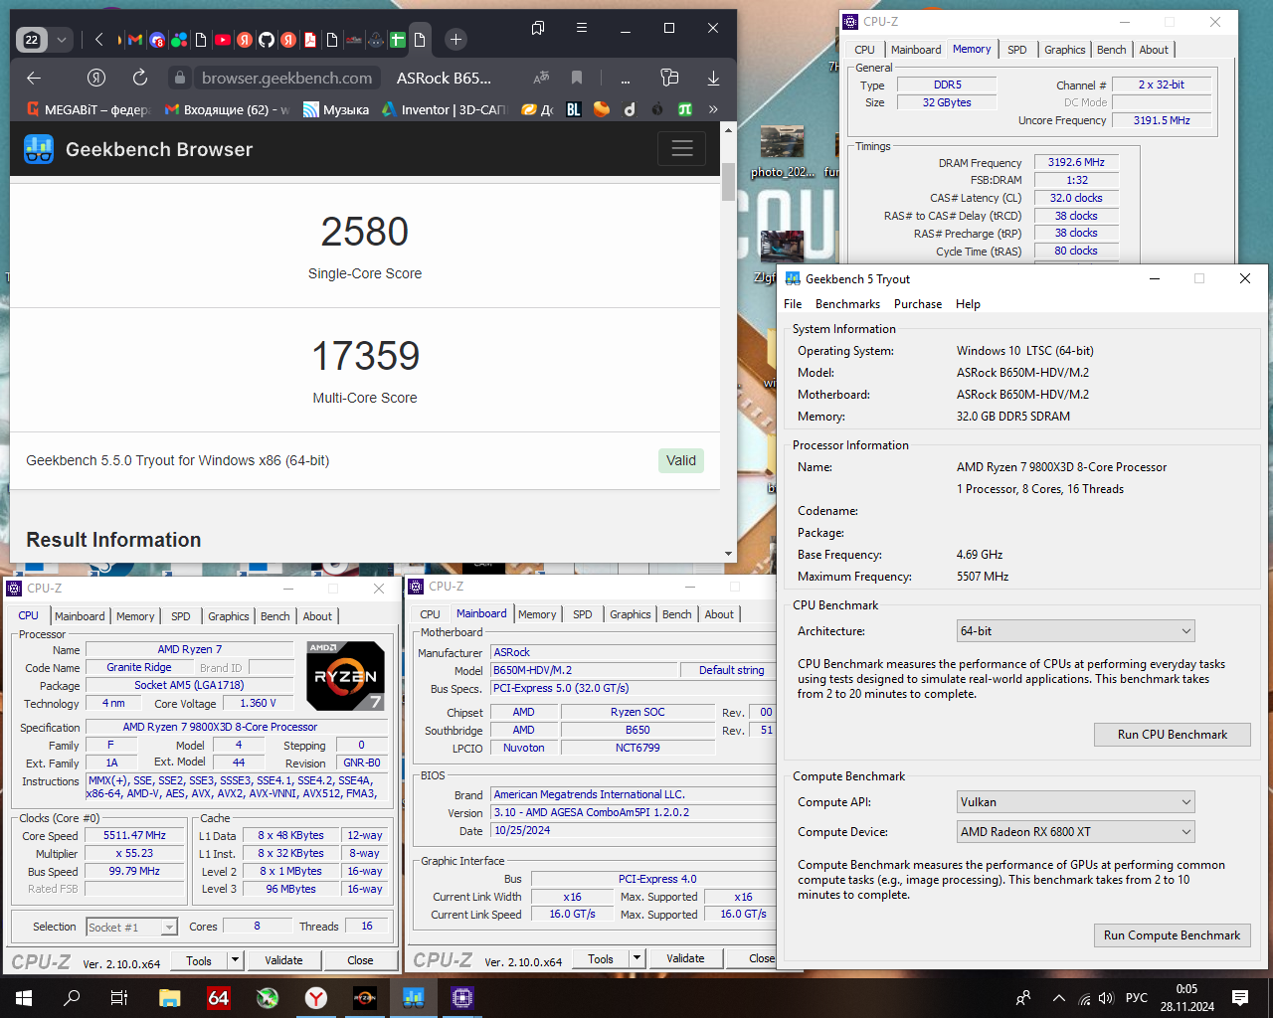Image resolution: width=1273 pixels, height=1018 pixels.
Task: Open the Benchmarks menu in Geekbench
Action: click(x=847, y=304)
